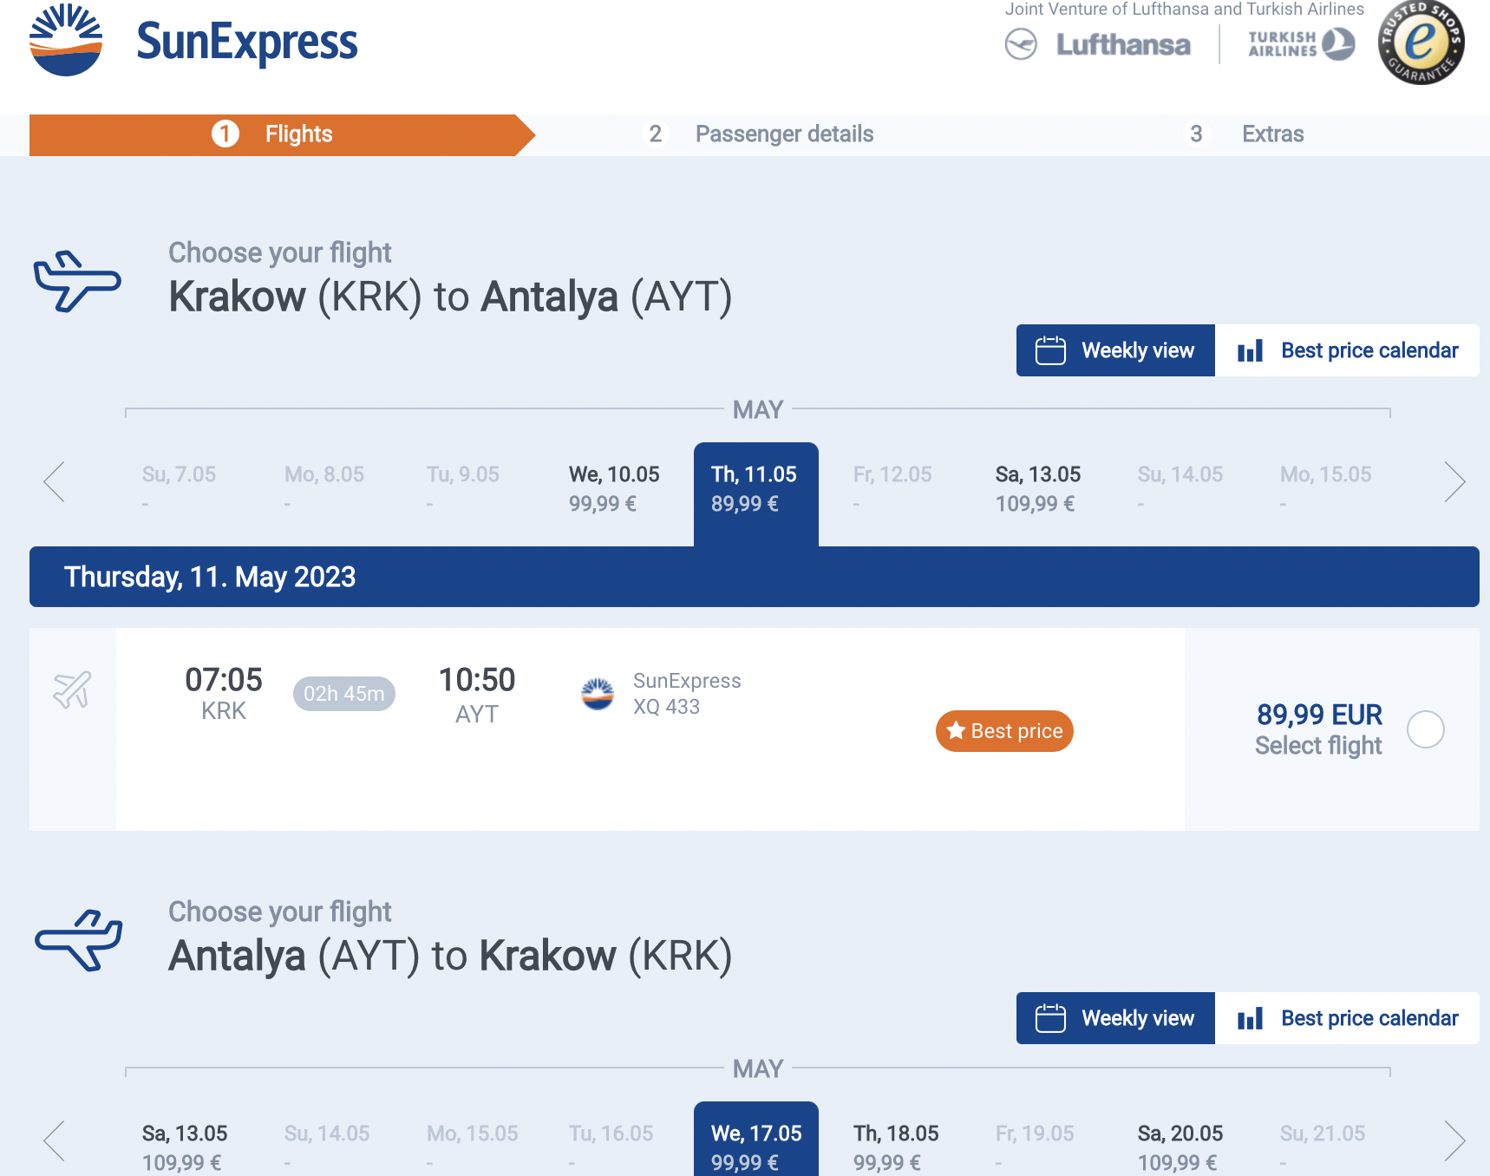Select Weekly view for the return flight
The height and width of the screenshot is (1176, 1490).
1115,1018
